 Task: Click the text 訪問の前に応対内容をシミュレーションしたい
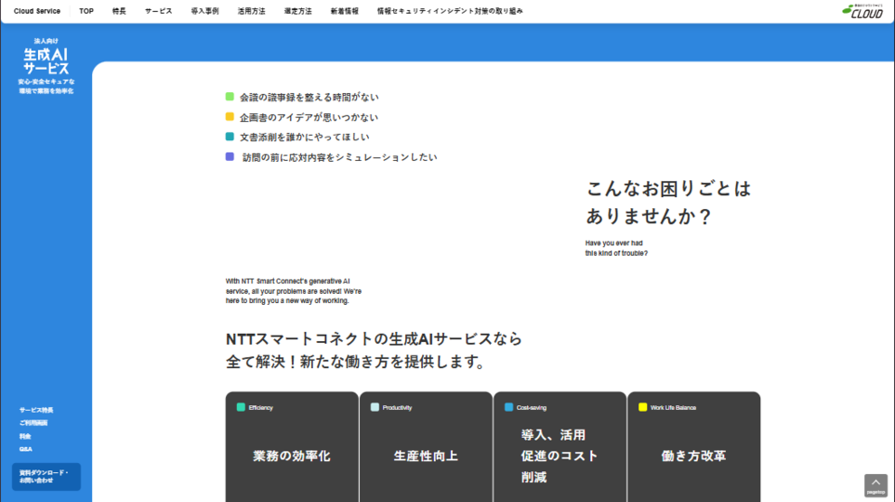(339, 157)
